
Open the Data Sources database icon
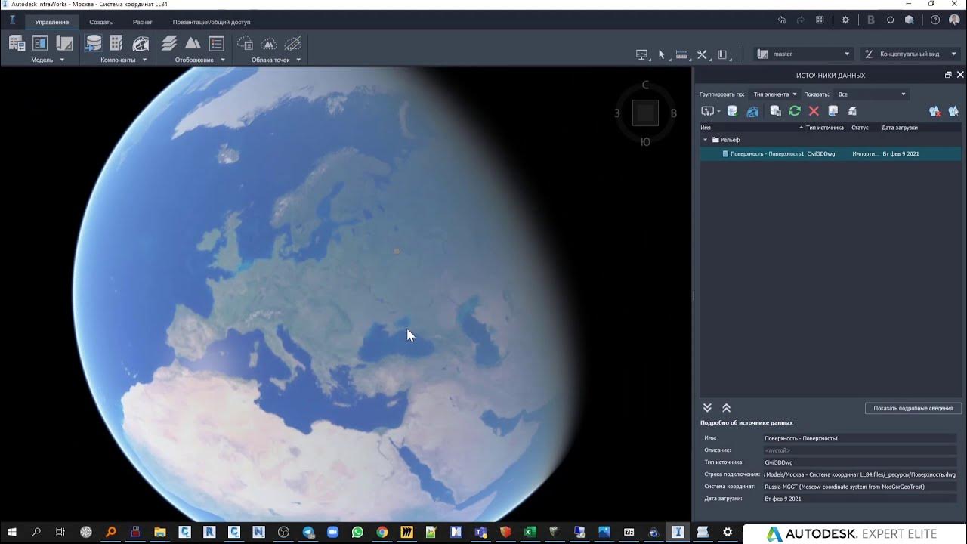pyautogui.click(x=93, y=44)
